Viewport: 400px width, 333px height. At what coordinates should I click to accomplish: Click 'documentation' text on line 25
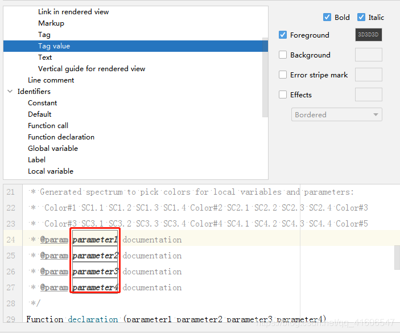152,256
